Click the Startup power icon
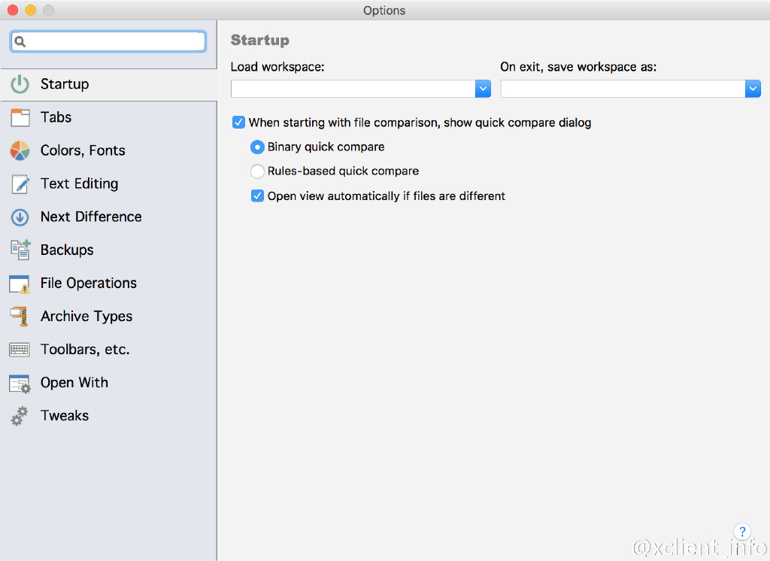This screenshot has width=770, height=561. pyautogui.click(x=20, y=84)
